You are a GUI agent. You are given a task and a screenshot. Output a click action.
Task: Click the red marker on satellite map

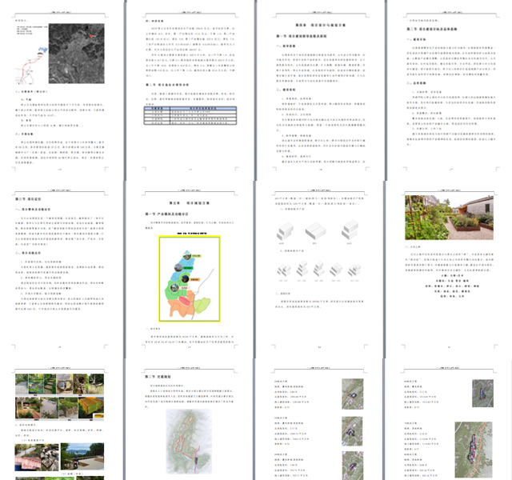coord(91,36)
